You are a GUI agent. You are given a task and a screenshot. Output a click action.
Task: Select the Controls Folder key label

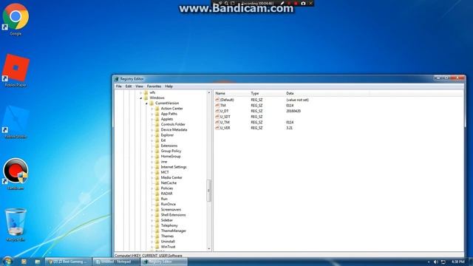tap(173, 124)
